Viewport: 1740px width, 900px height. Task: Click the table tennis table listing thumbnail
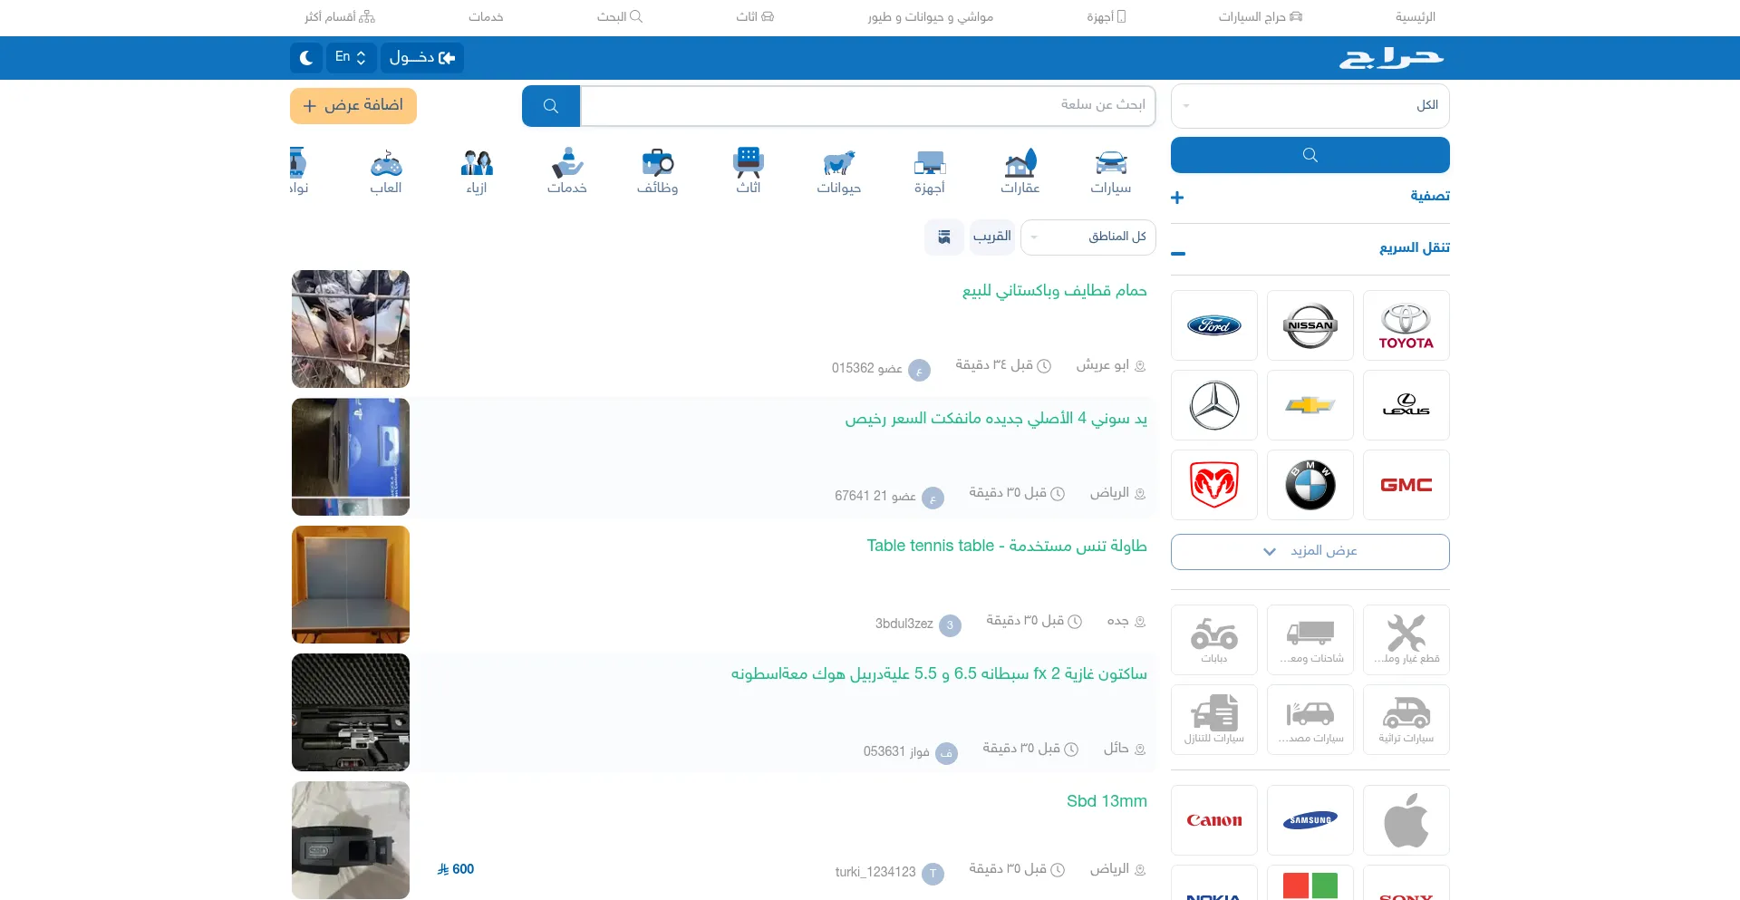coord(350,585)
